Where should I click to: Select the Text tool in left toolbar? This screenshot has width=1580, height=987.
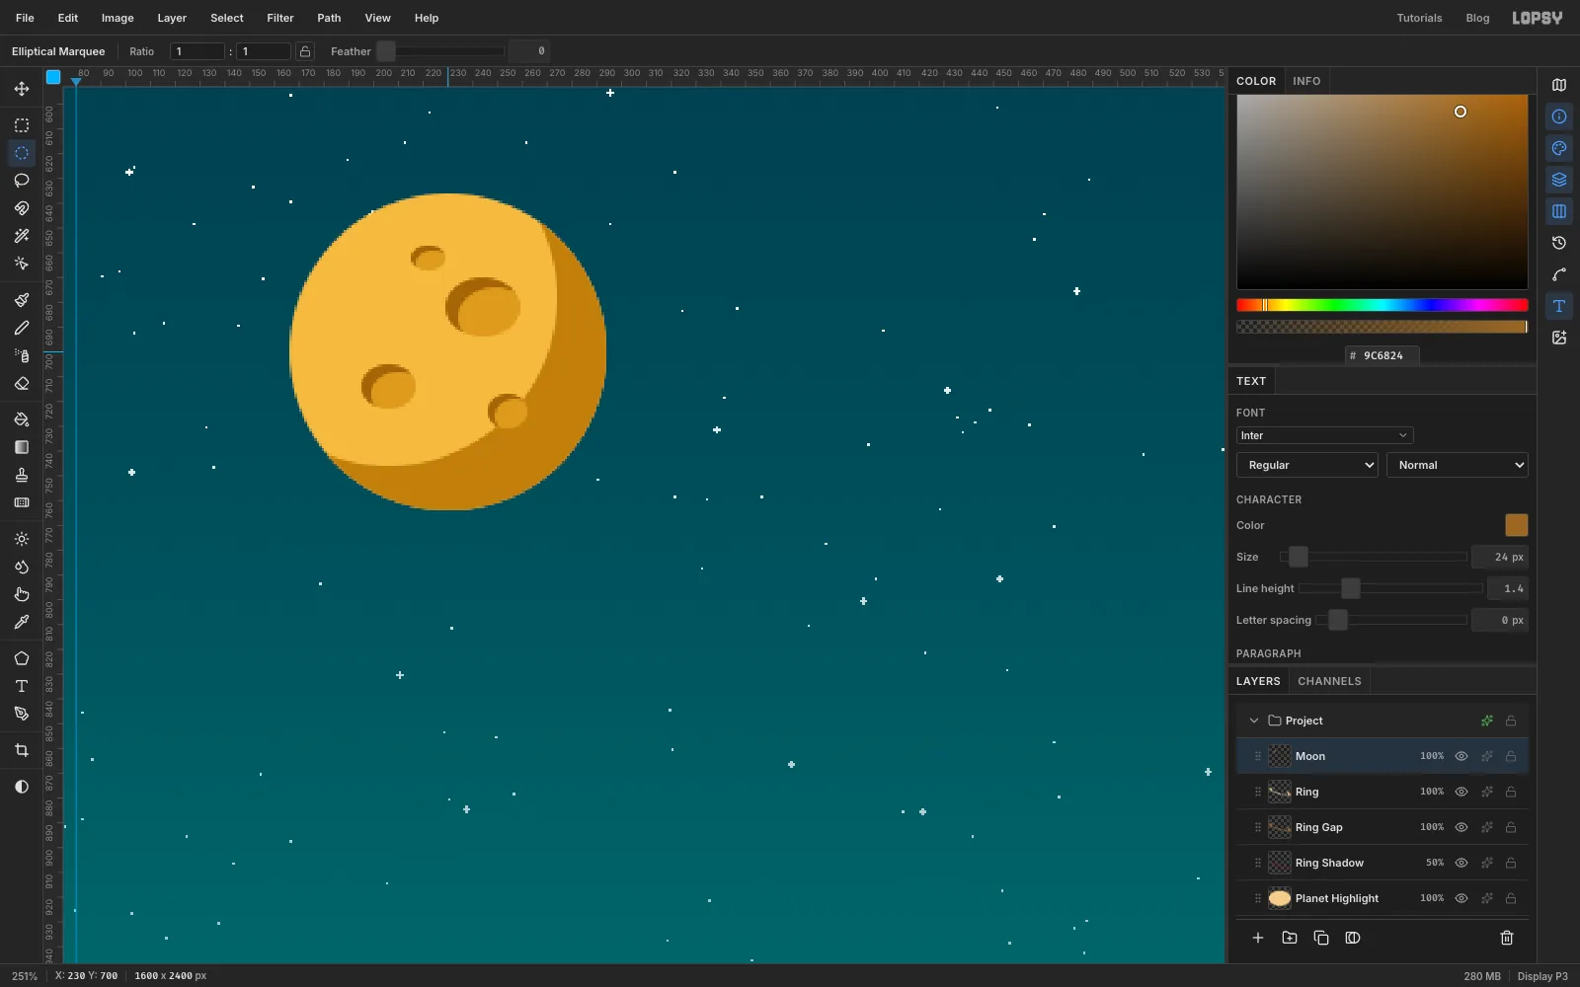point(22,686)
